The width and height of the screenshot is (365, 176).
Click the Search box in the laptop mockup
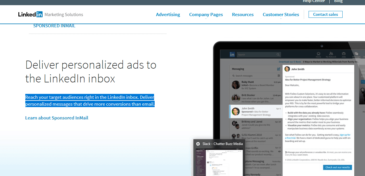(x=259, y=55)
